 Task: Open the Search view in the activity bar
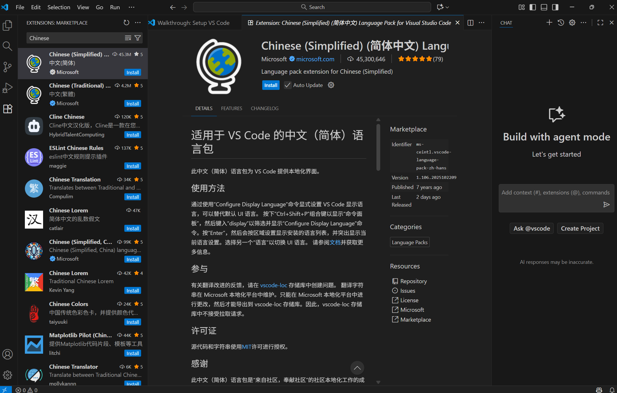click(x=7, y=46)
